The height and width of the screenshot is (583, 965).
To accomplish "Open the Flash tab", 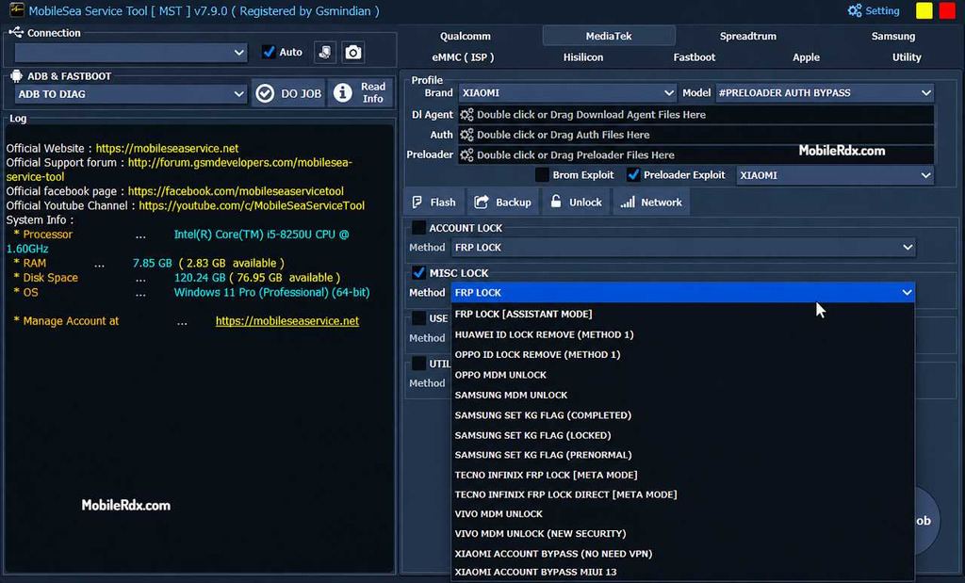I will coord(434,202).
